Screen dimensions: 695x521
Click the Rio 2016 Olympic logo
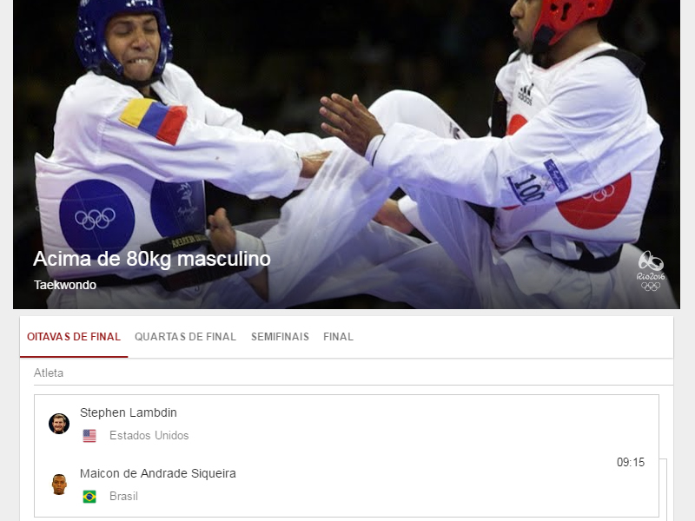pos(651,271)
